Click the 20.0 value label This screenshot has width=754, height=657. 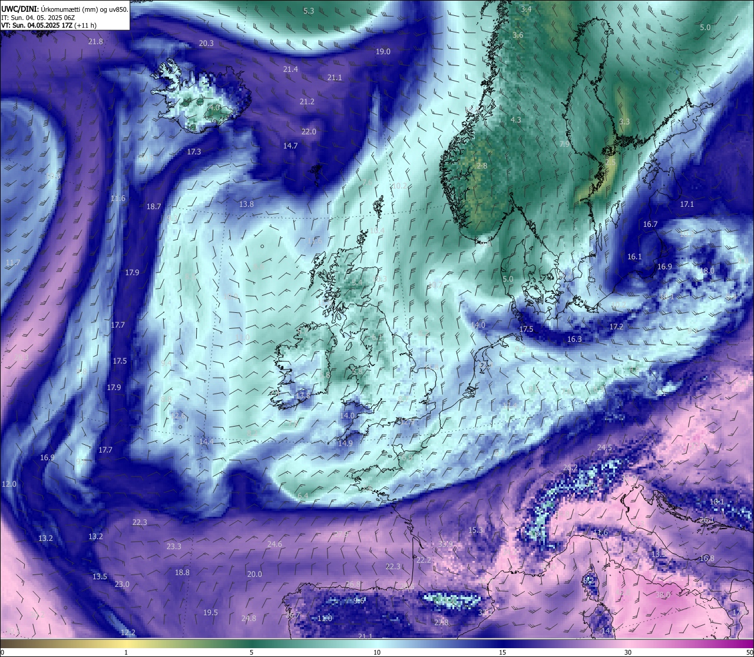pyautogui.click(x=254, y=575)
